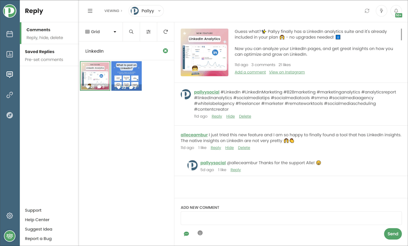Select the LinkedIn Analytics post thumbnail

[95, 76]
